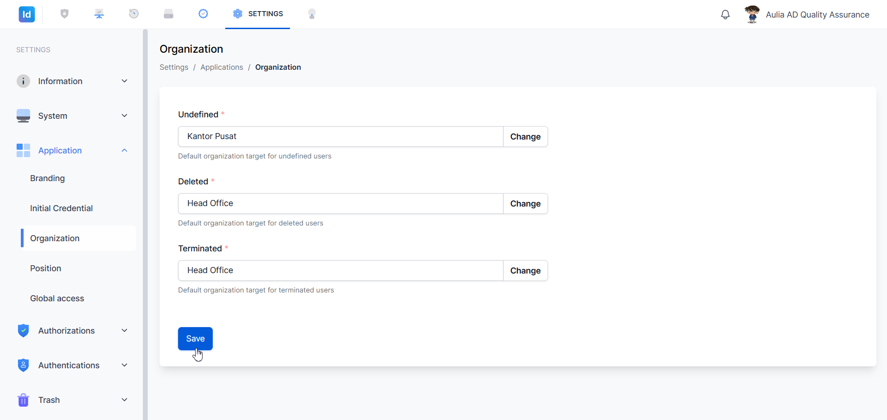
Task: Click the Organization page heading
Action: pyautogui.click(x=191, y=49)
